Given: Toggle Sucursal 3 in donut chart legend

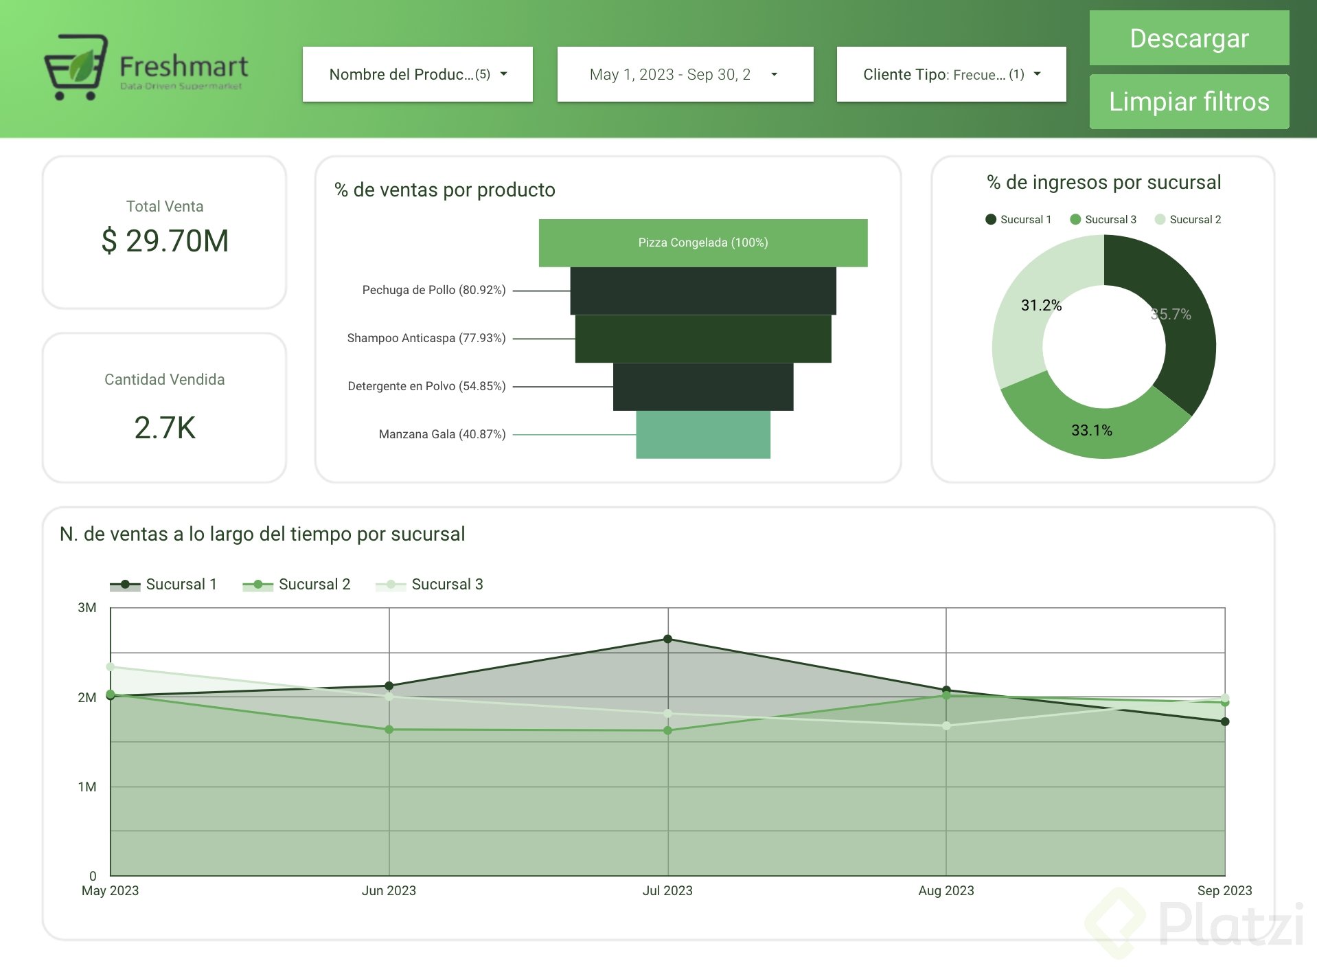Looking at the screenshot, I should click(x=1103, y=219).
